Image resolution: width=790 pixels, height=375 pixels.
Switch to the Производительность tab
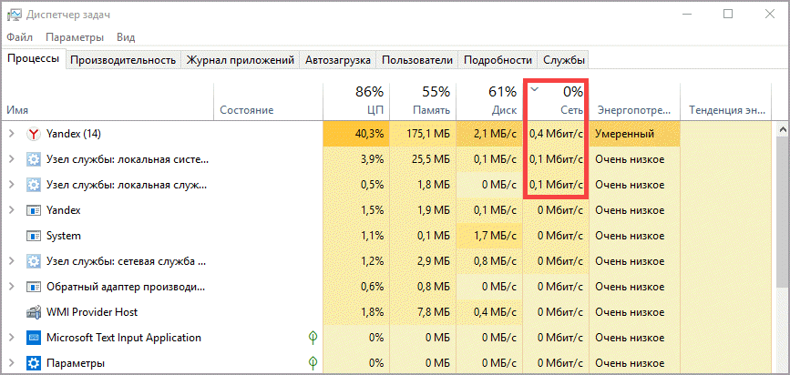pos(122,60)
